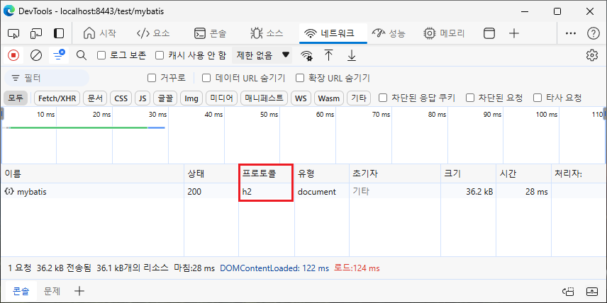Check 확장 URL 숨기기 checkbox

coord(300,78)
